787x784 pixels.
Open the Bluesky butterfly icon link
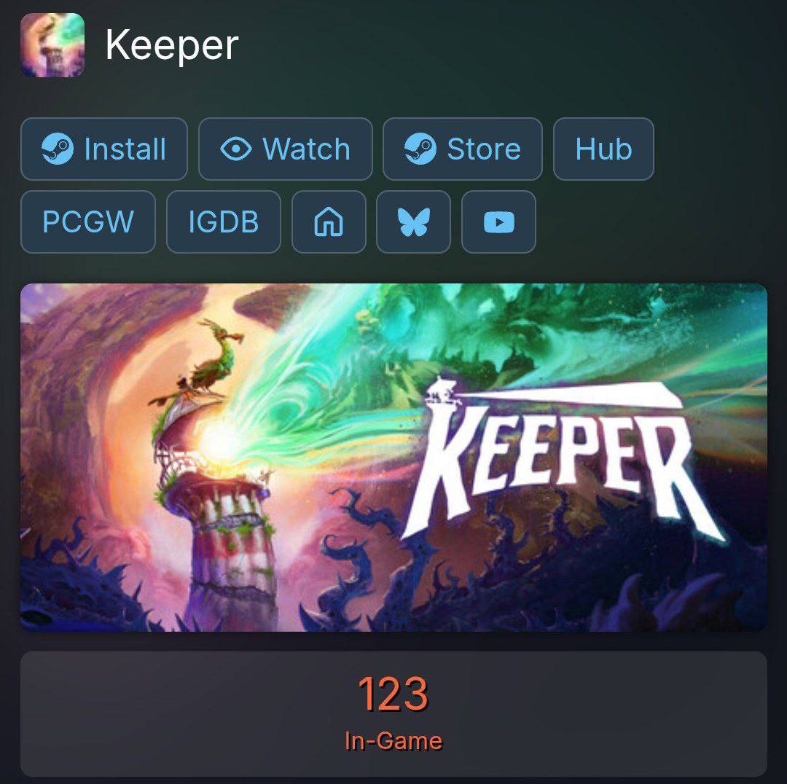click(414, 222)
